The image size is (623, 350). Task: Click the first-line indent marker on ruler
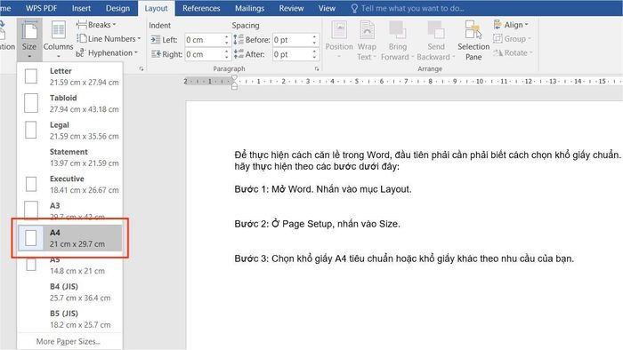(x=234, y=77)
